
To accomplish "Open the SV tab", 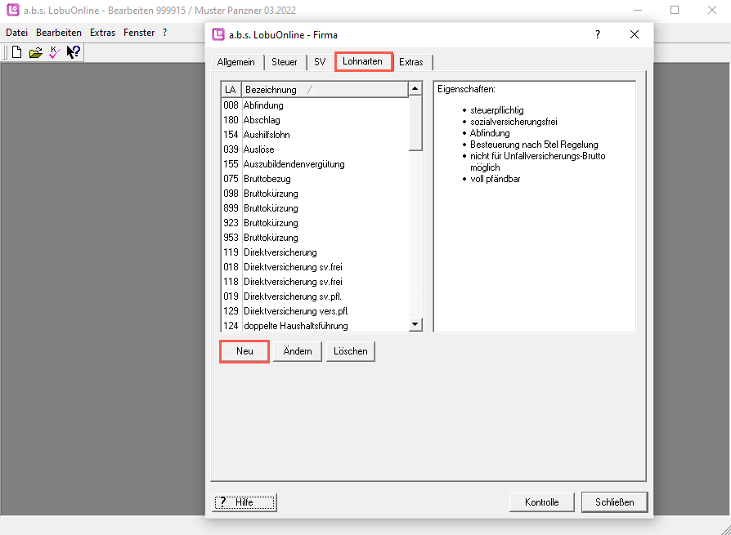I will pyautogui.click(x=320, y=62).
